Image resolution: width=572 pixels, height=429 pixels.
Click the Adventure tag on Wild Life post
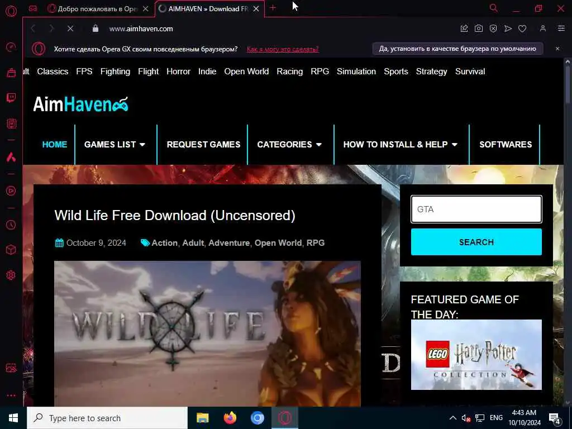click(x=229, y=243)
